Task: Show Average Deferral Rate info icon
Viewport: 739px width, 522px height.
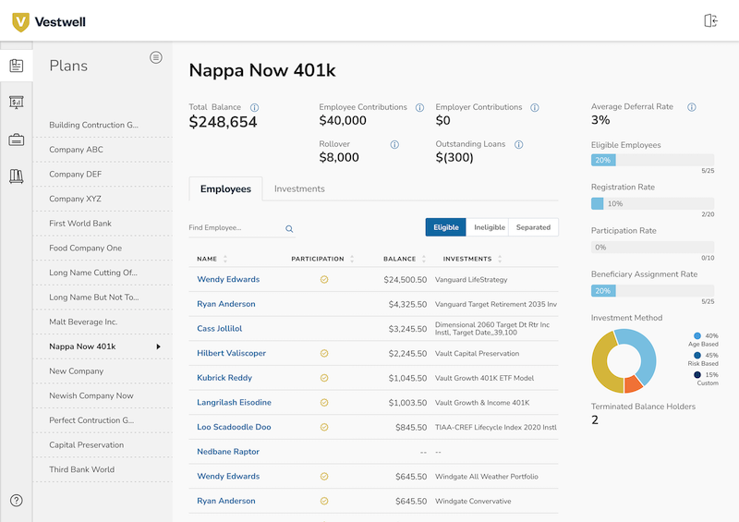Action: 691,107
